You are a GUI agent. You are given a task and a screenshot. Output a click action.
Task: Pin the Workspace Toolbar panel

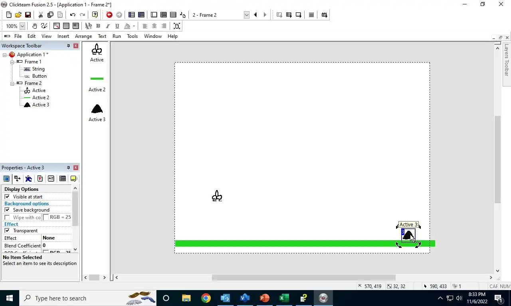point(68,46)
